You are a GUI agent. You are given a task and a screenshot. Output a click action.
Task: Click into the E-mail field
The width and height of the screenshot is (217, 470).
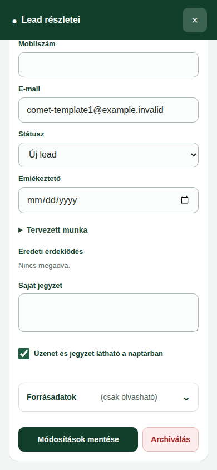click(x=108, y=110)
